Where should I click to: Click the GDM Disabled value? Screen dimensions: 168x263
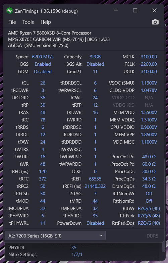point(43,72)
